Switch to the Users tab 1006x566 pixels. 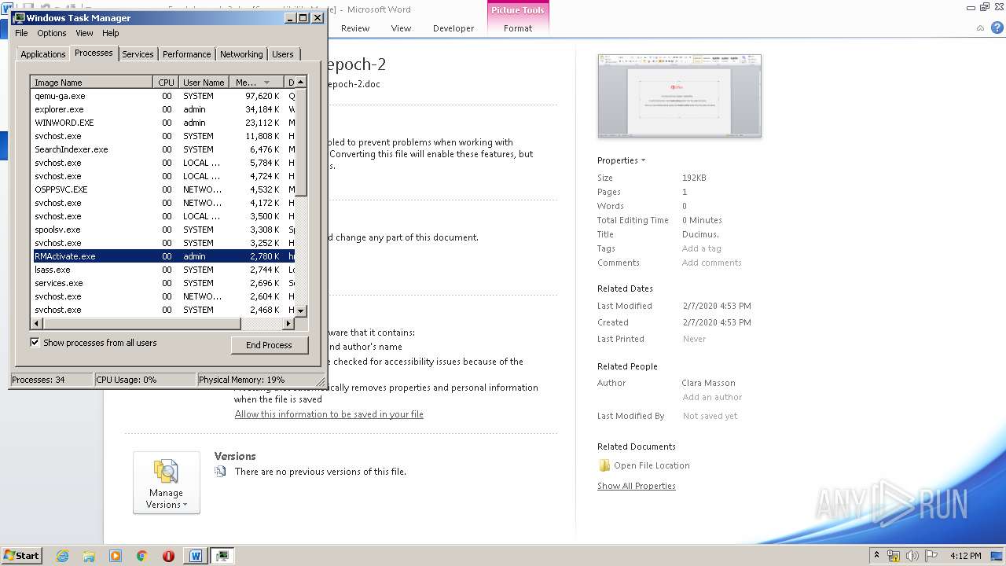click(283, 54)
